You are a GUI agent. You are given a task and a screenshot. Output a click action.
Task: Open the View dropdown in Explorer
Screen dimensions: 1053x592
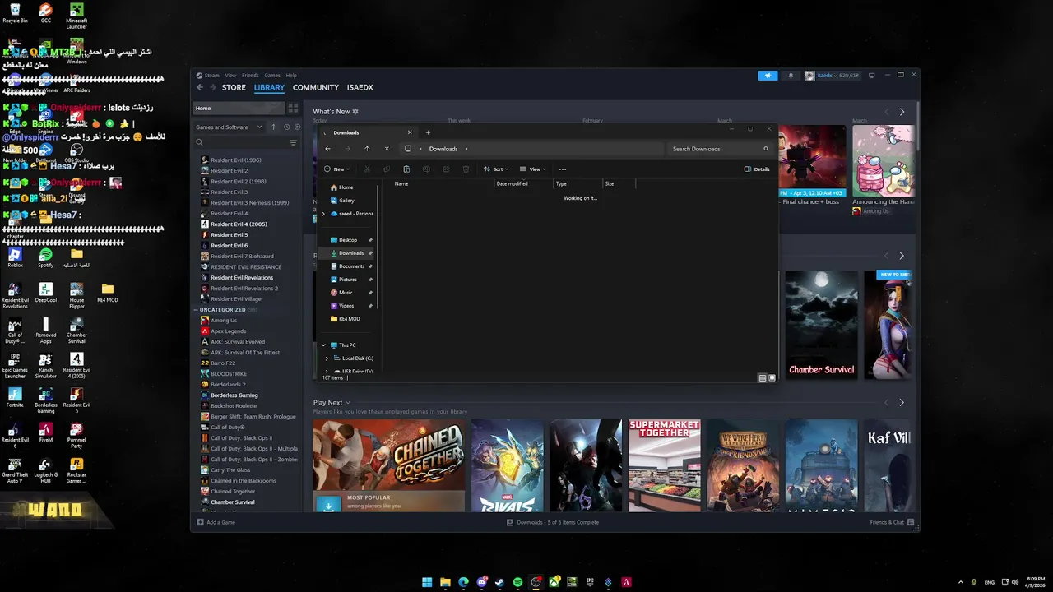click(x=532, y=169)
